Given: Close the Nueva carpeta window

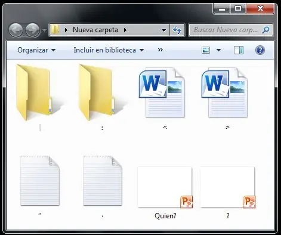Looking at the screenshot, I should click(260, 9).
